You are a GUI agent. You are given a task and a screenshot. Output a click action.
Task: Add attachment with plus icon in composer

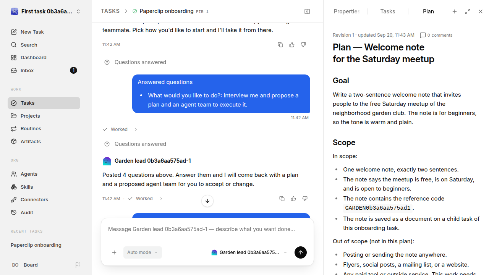tap(114, 252)
